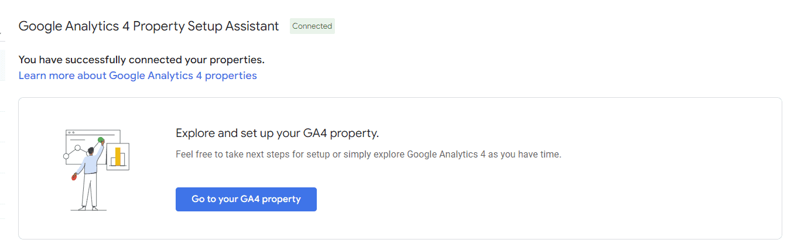Screen dimensions: 794x243
Task: Click the browser window dots in the illustration
Action: [71, 132]
